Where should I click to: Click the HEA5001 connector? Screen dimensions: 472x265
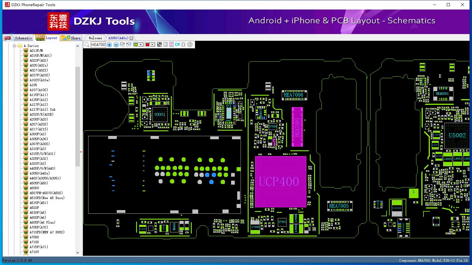pyautogui.click(x=443, y=94)
